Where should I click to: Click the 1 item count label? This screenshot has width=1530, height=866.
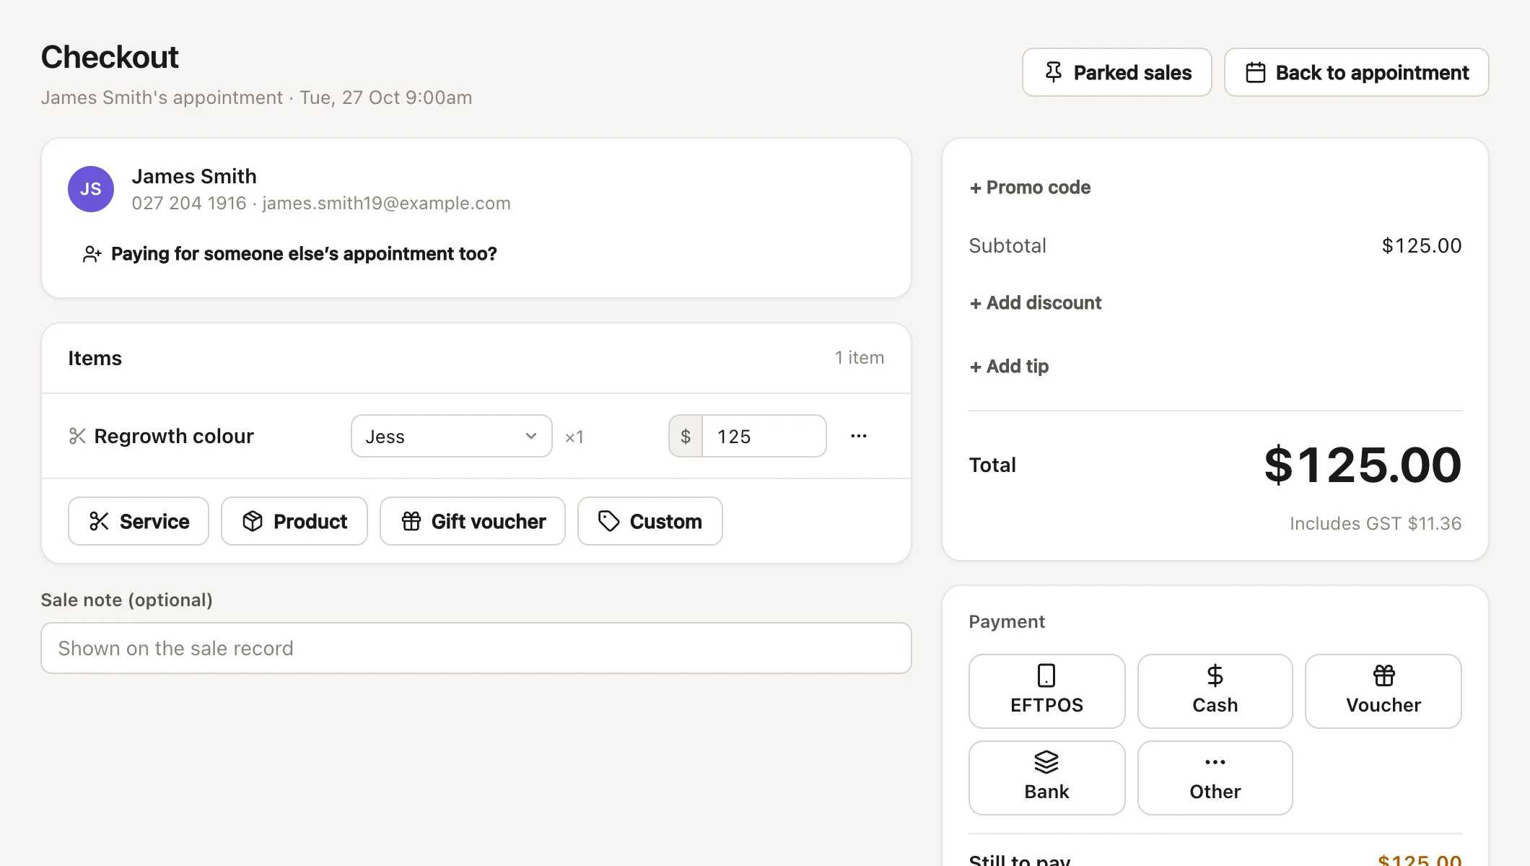tap(860, 358)
